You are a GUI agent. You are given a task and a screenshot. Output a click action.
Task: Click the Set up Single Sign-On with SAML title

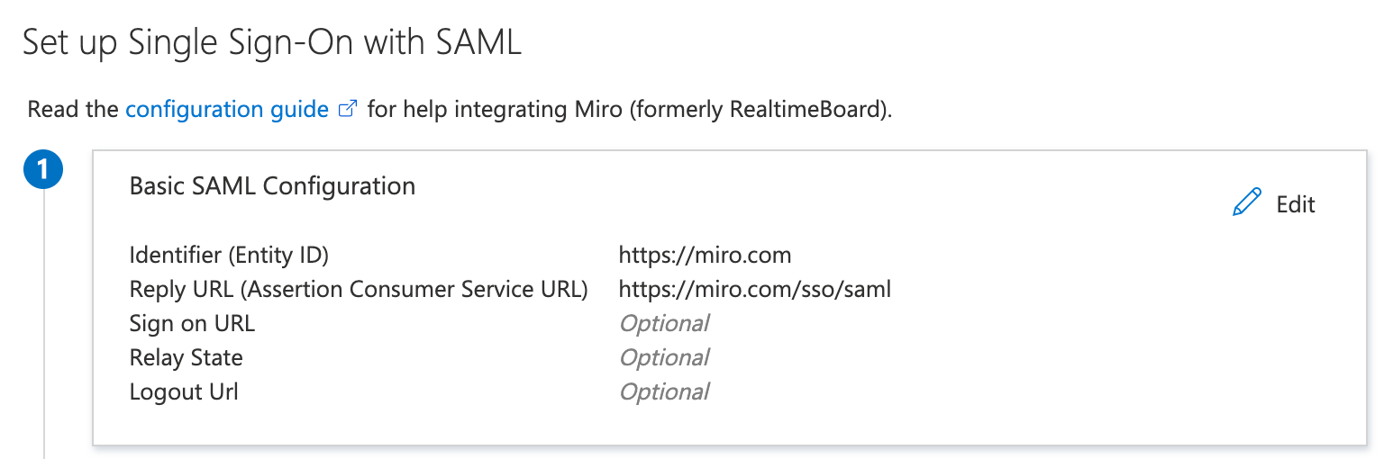pos(271,43)
